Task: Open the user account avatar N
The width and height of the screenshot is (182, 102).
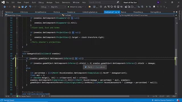Action: coord(158,2)
